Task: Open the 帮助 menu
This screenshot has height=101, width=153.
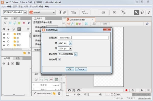Action: click(47, 7)
